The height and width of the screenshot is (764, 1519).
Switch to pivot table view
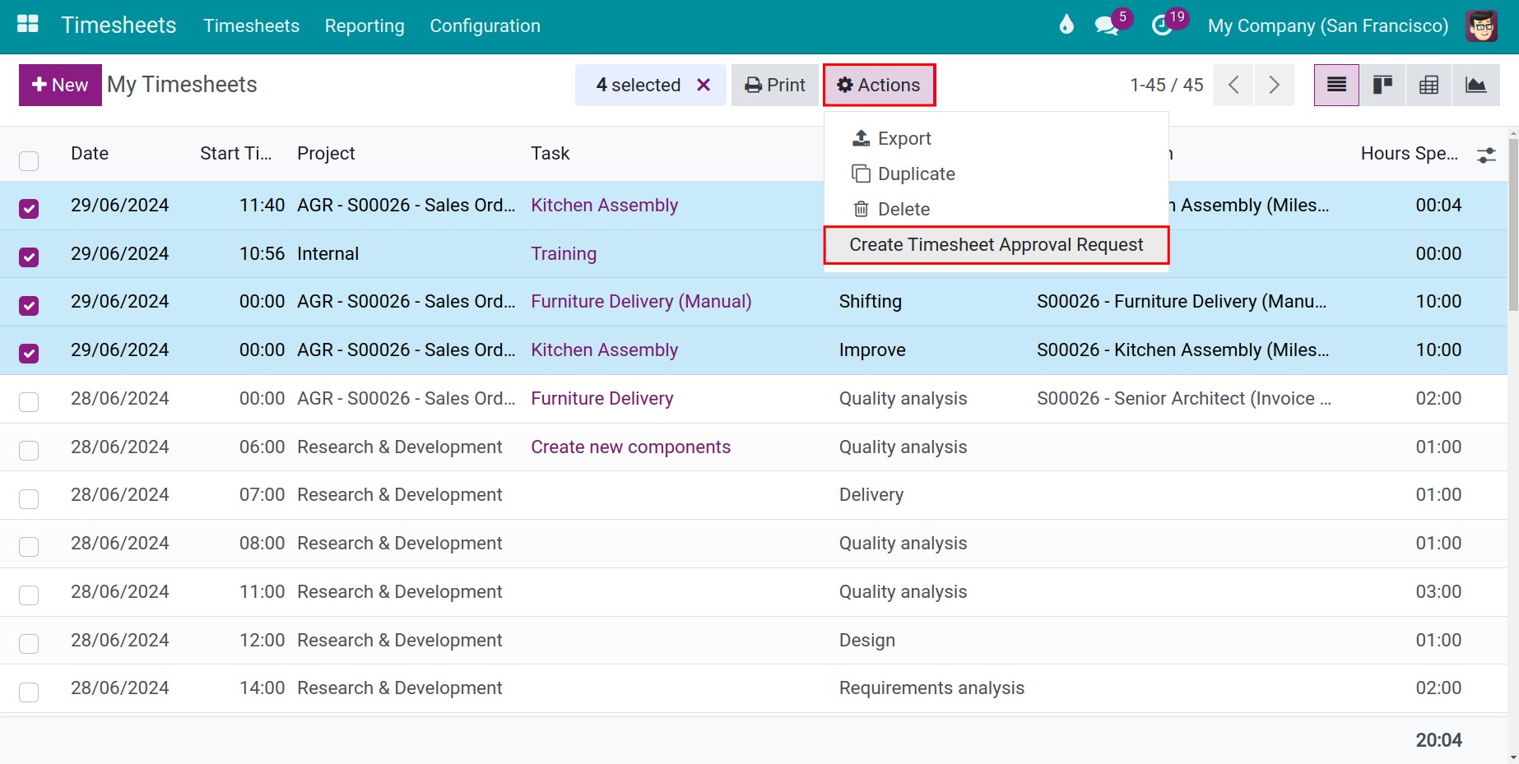tap(1428, 85)
